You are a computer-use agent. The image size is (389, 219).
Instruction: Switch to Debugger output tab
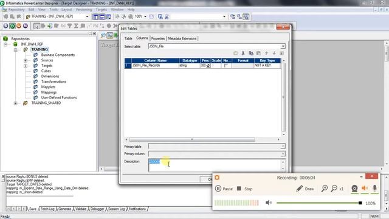pos(97,209)
